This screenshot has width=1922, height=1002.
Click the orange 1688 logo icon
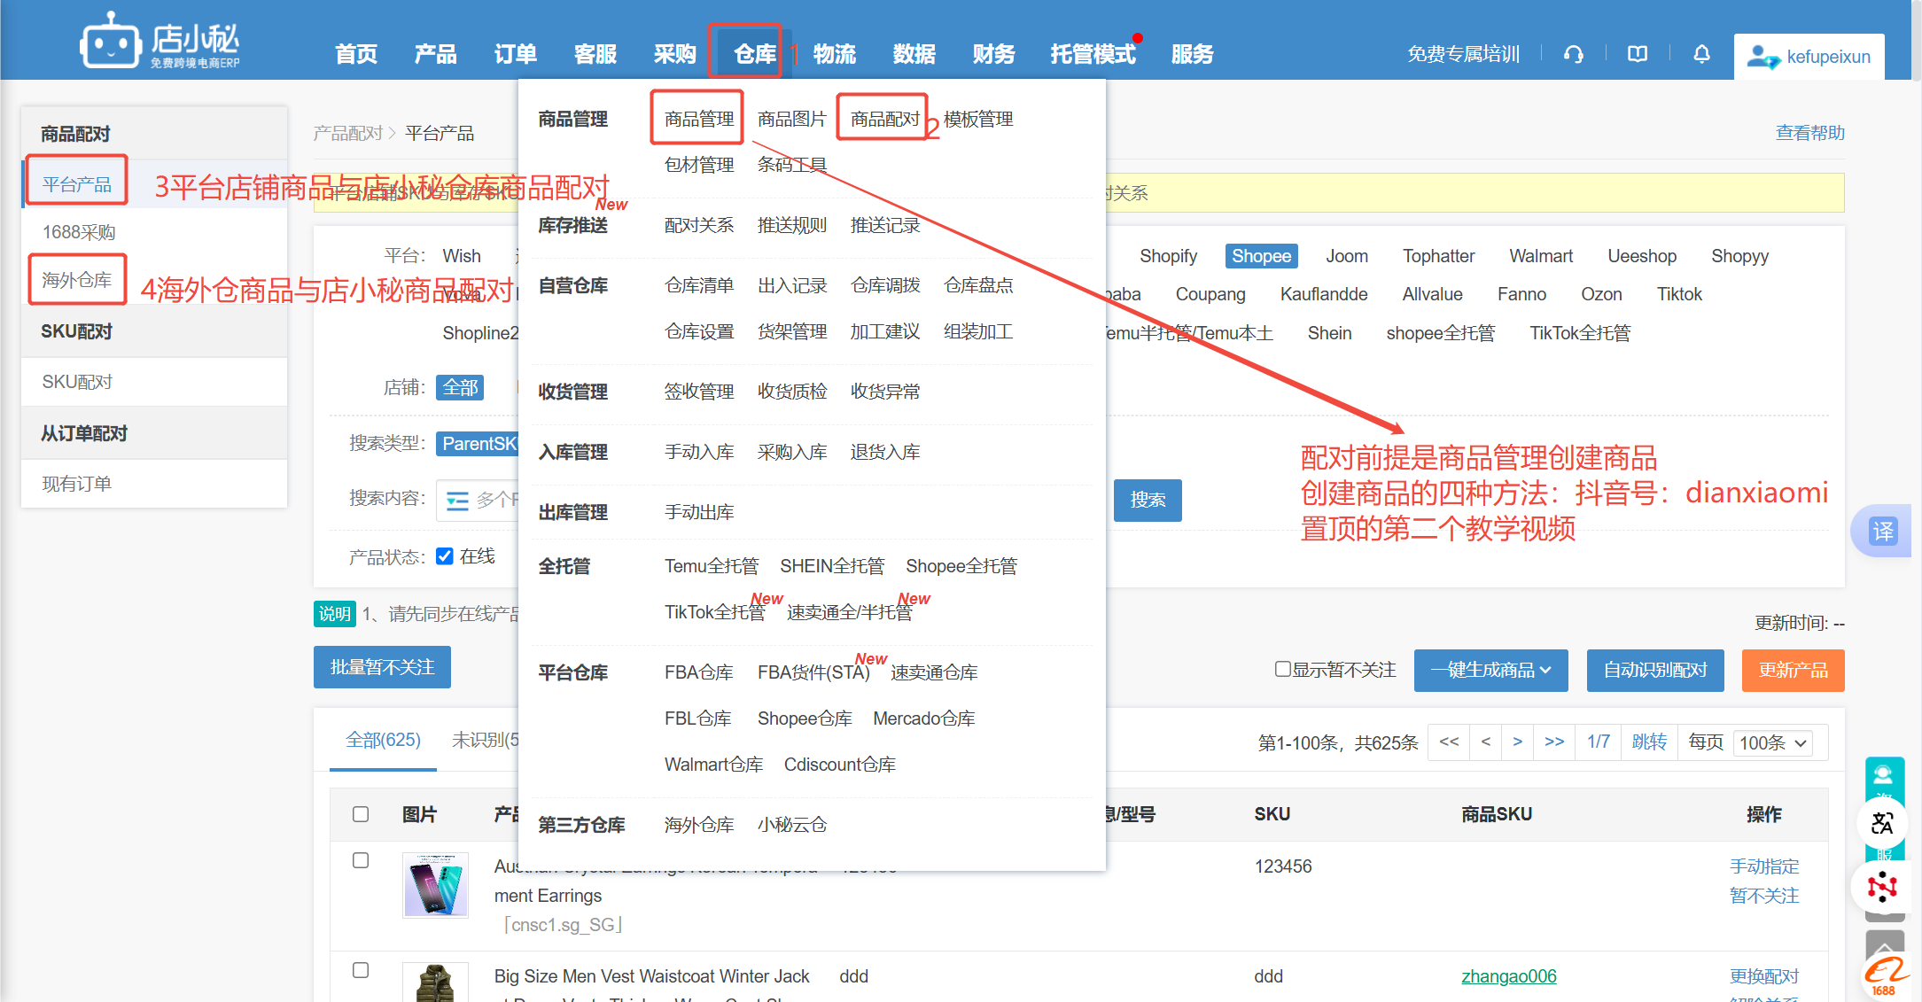[x=1886, y=977]
